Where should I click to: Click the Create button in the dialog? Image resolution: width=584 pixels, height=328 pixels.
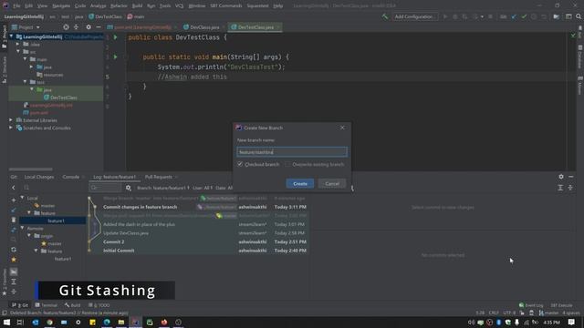(300, 184)
